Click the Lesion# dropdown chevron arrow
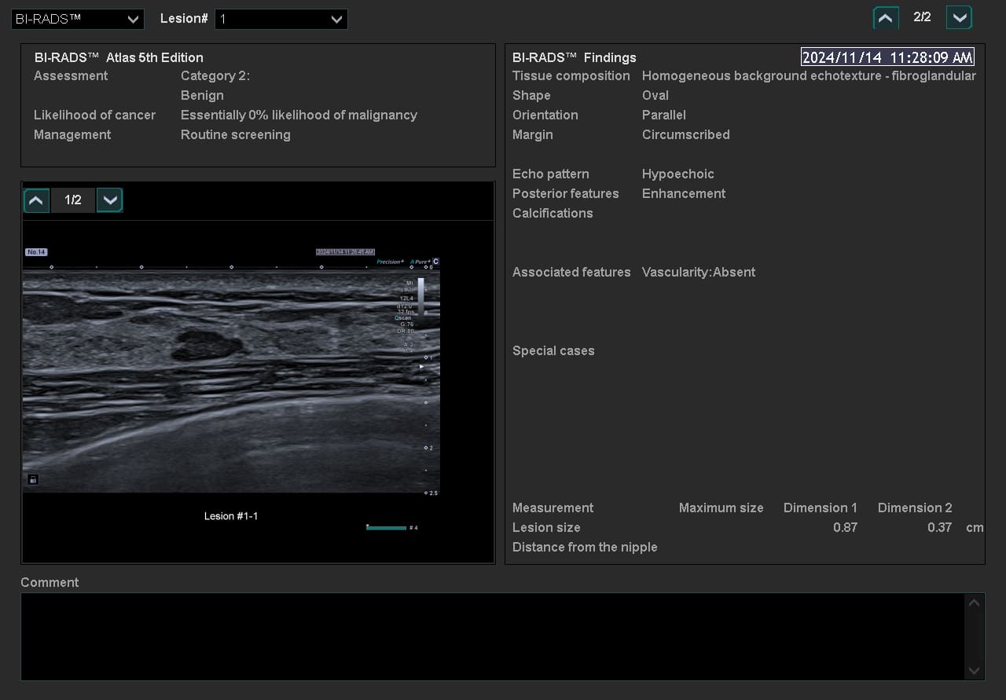This screenshot has height=700, width=1006. [x=336, y=20]
